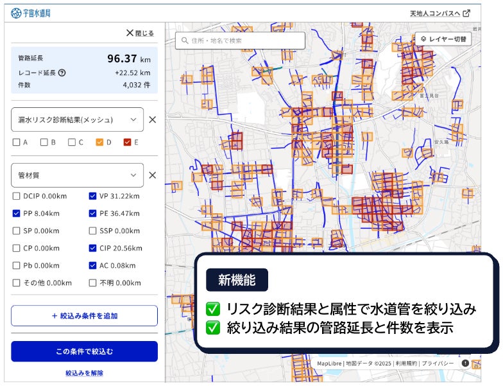Check the その他 0.00km checkbox
This screenshot has height=386, width=503.
tap(16, 283)
